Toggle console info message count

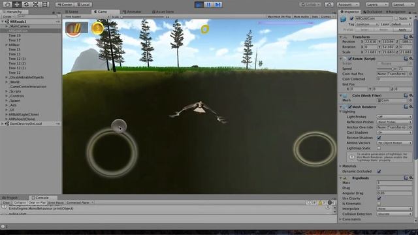point(312,203)
